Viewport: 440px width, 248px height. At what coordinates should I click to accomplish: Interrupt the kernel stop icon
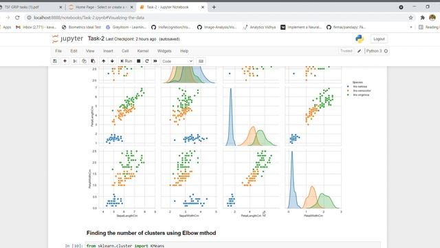139,61
